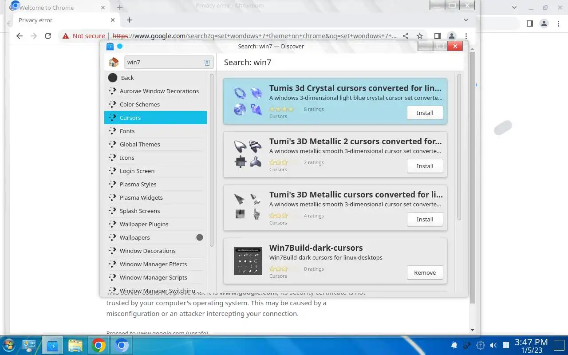Open profile in background Chrome window
This screenshot has width=568, height=355.
[x=544, y=24]
